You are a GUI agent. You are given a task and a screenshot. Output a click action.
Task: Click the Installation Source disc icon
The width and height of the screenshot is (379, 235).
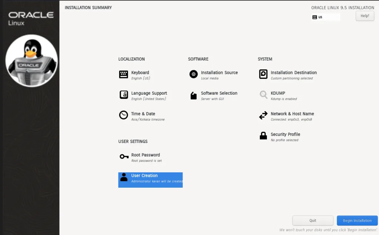tap(193, 74)
